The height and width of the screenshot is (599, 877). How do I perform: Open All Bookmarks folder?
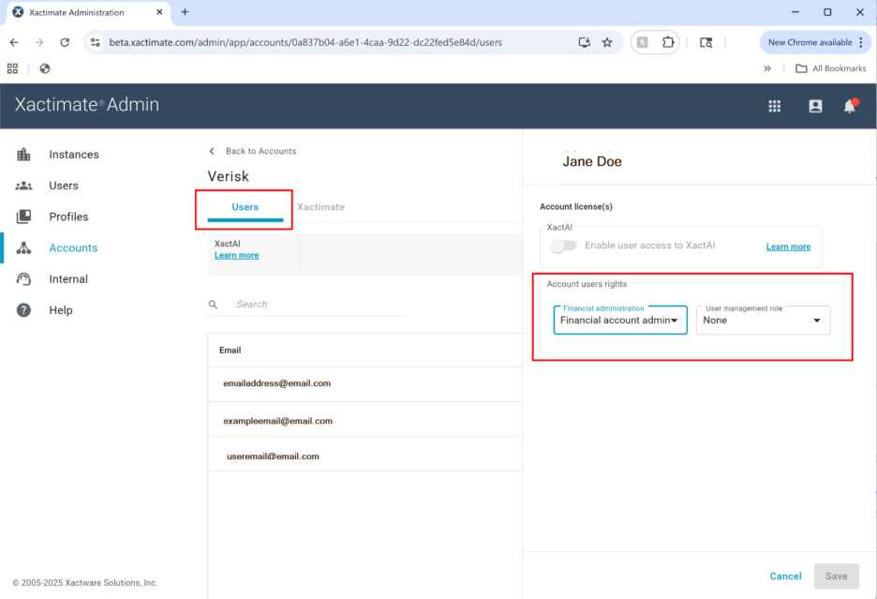coord(831,68)
